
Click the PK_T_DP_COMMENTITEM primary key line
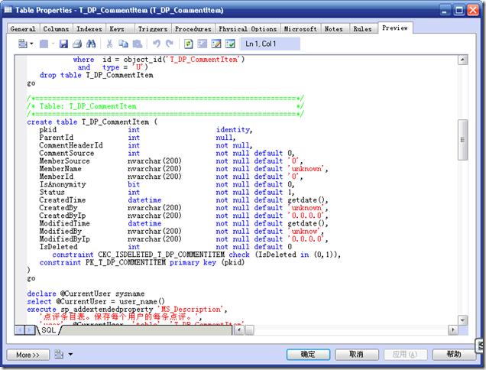point(142,262)
